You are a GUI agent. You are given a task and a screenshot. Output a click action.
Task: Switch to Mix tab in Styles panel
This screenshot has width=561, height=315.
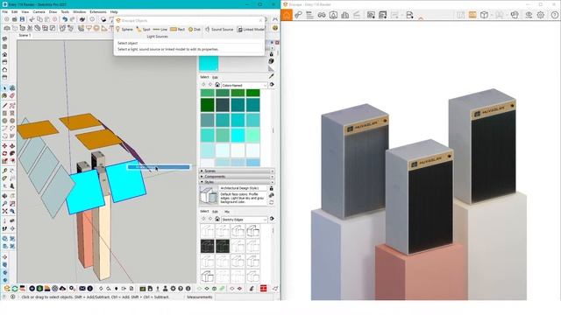(227, 212)
